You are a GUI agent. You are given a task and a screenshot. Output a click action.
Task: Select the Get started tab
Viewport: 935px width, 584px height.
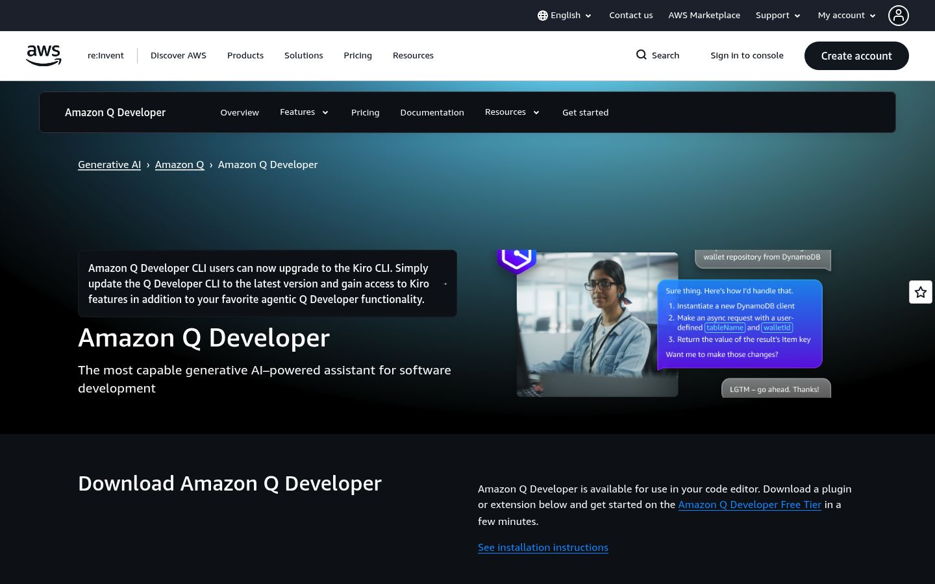pos(586,113)
